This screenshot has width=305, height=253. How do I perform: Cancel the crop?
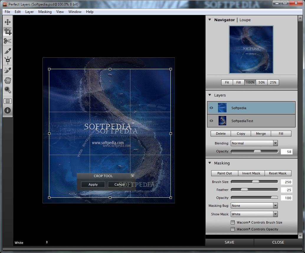120,184
